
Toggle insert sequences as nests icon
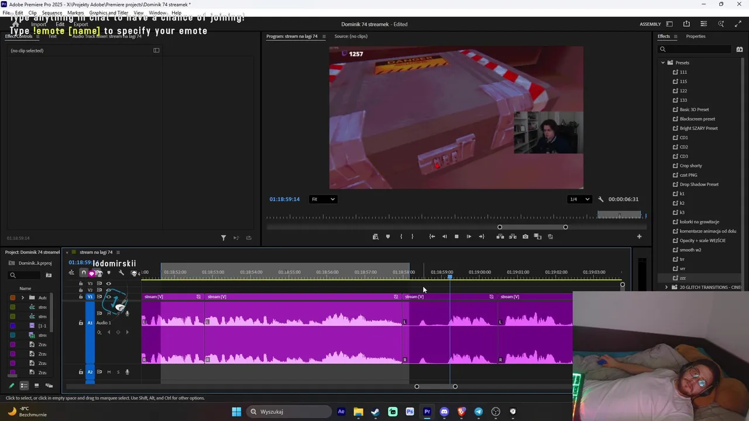(71, 273)
